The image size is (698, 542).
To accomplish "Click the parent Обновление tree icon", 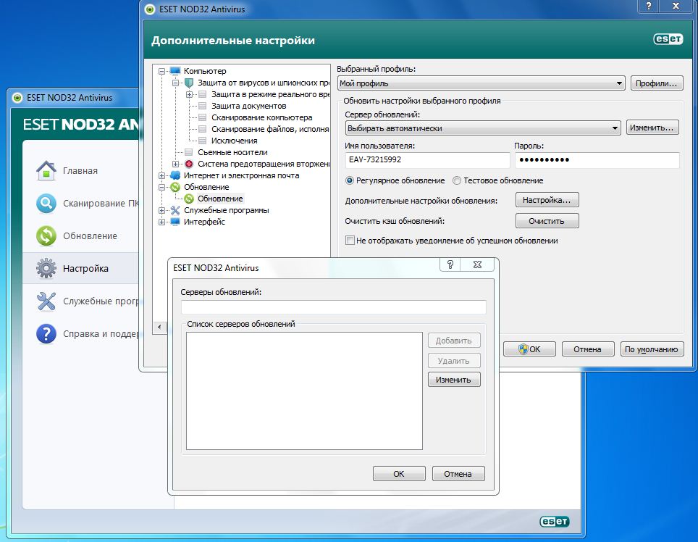I will tap(175, 187).
